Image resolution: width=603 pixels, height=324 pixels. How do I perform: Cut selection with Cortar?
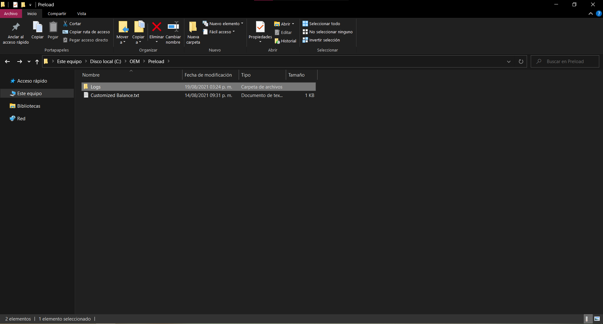click(72, 24)
